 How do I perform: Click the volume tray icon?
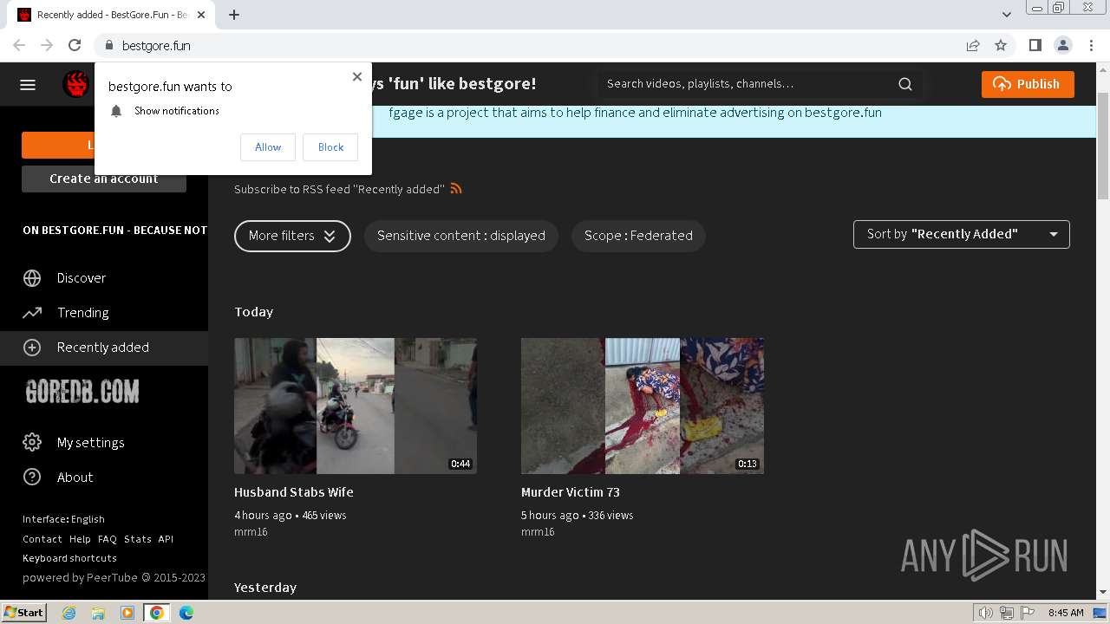(986, 613)
